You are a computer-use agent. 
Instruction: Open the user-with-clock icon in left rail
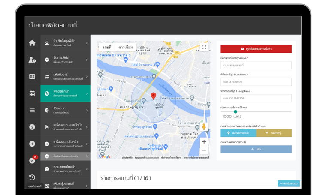click(32, 60)
